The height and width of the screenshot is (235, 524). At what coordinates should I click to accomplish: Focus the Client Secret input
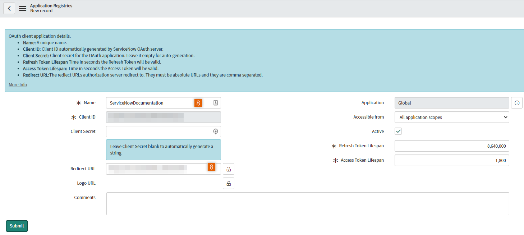click(x=164, y=132)
